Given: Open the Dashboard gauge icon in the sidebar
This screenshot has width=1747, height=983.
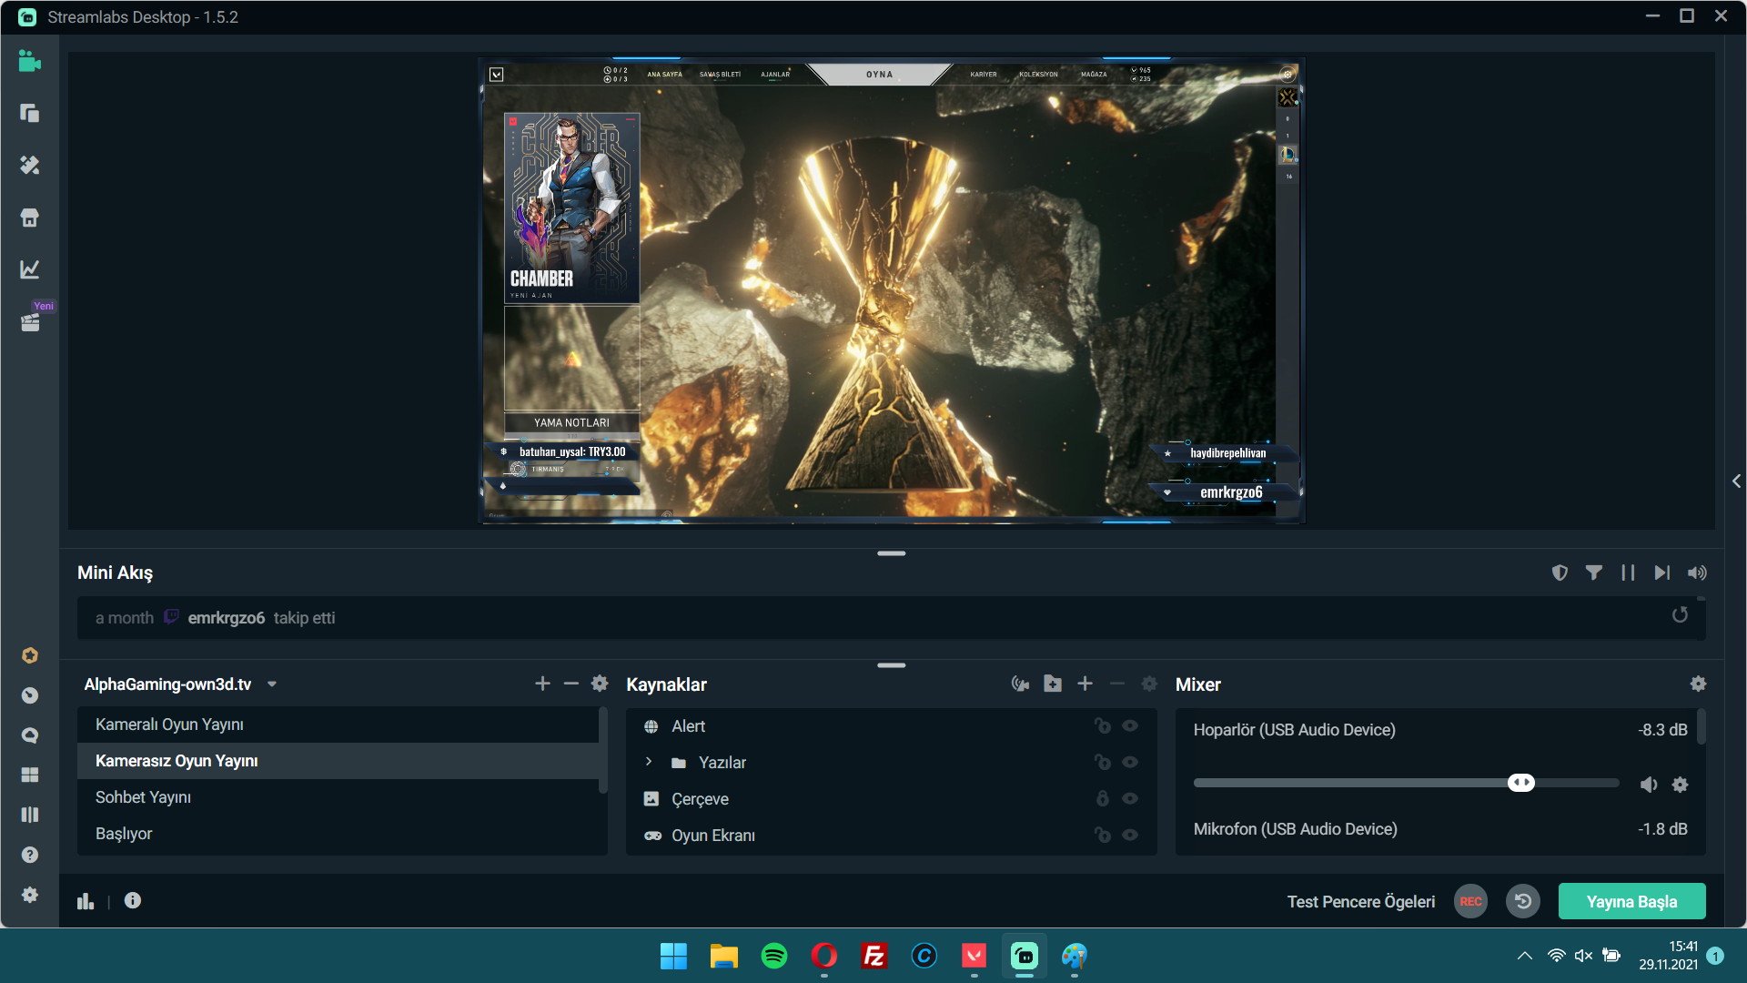Looking at the screenshot, I should coord(30,695).
